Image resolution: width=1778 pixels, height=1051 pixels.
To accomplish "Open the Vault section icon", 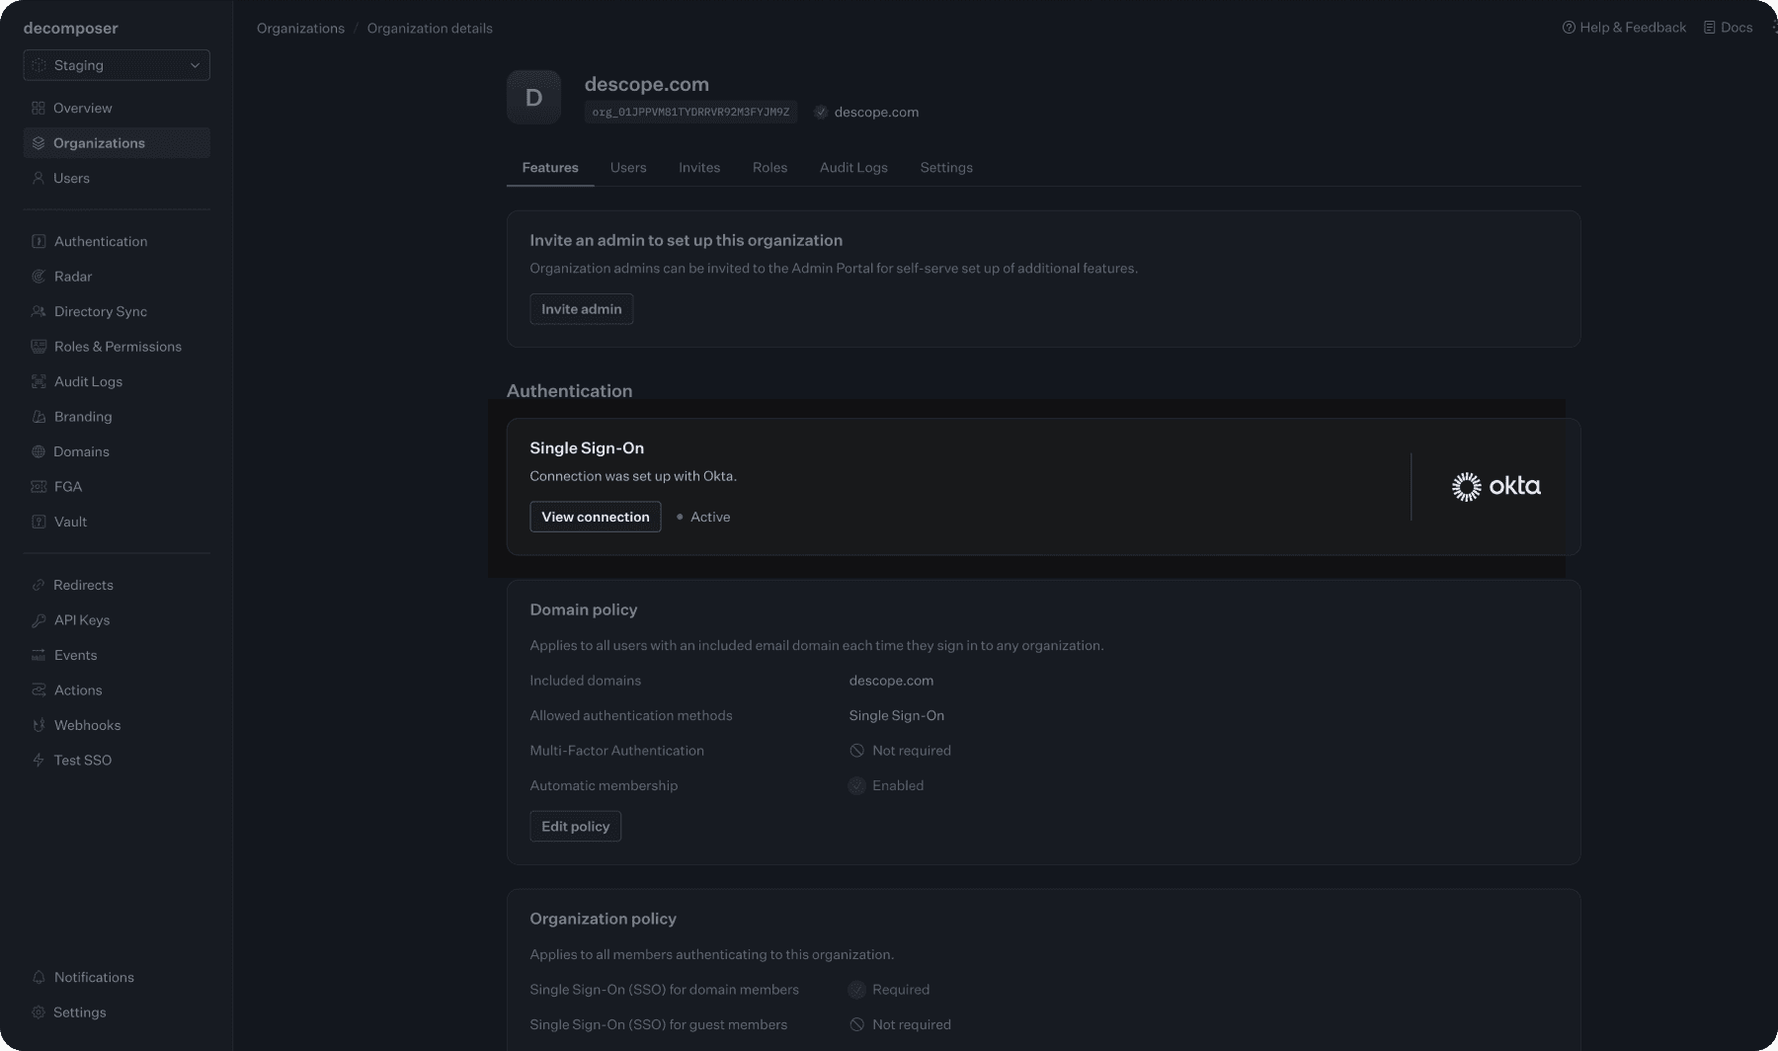I will [x=39, y=522].
